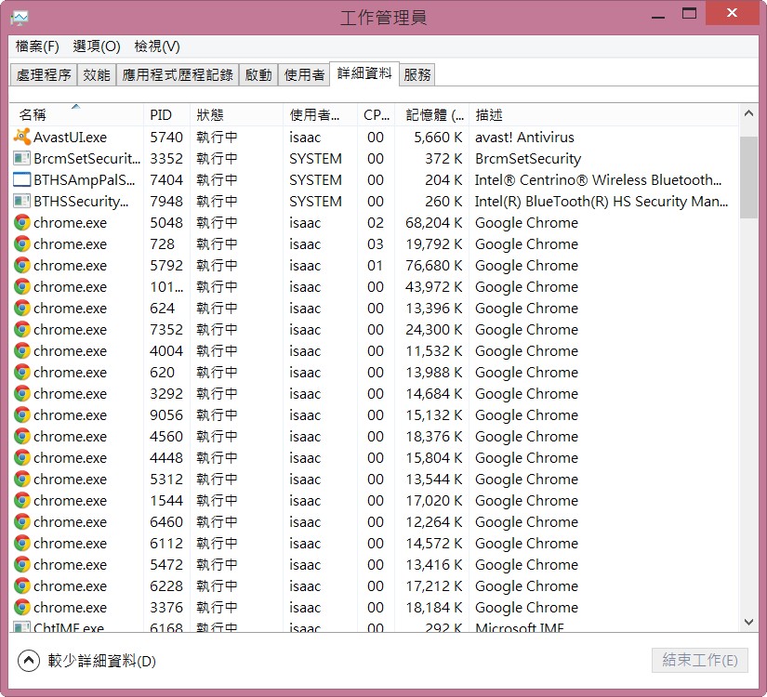Sort by the PID column header

click(166, 115)
